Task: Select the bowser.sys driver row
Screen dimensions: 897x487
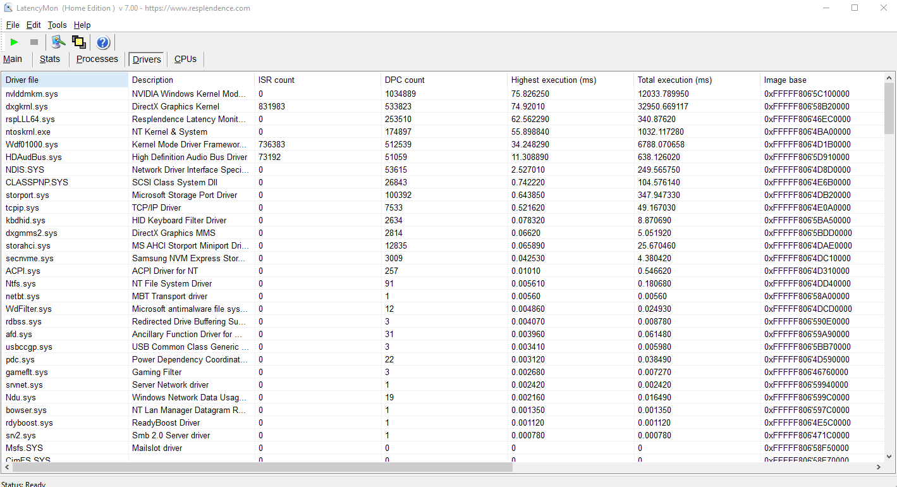Action: [443, 410]
